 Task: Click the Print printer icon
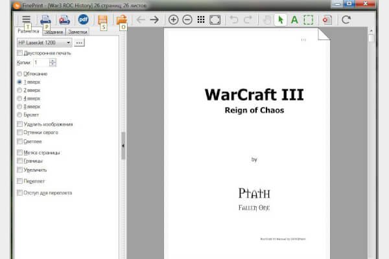45,19
